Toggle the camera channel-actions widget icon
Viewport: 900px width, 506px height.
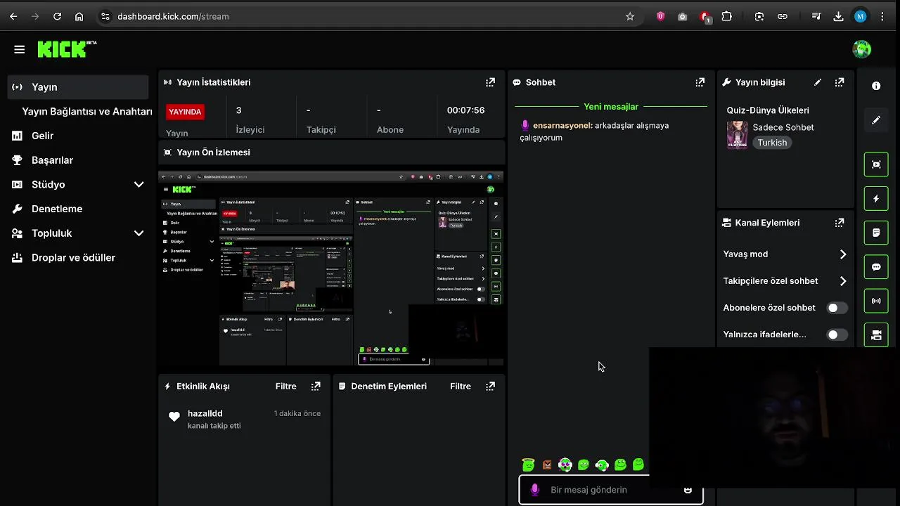pyautogui.click(x=876, y=335)
